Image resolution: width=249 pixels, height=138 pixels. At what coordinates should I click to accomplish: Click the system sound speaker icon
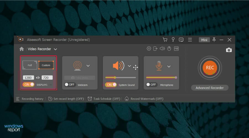pos(118,66)
